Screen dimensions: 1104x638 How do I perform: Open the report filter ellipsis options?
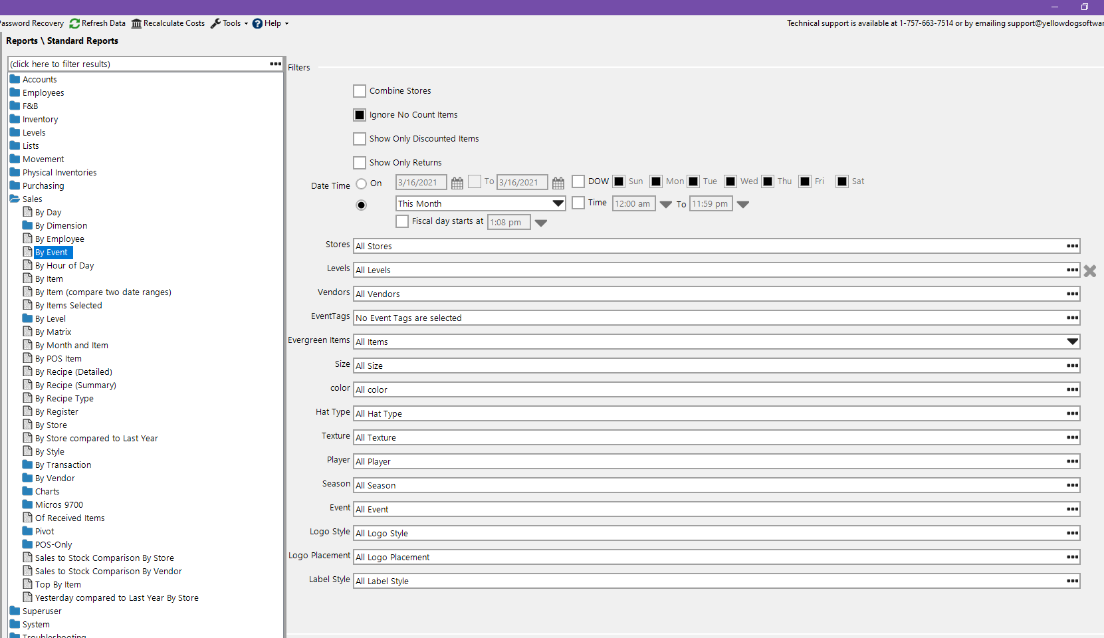[276, 64]
